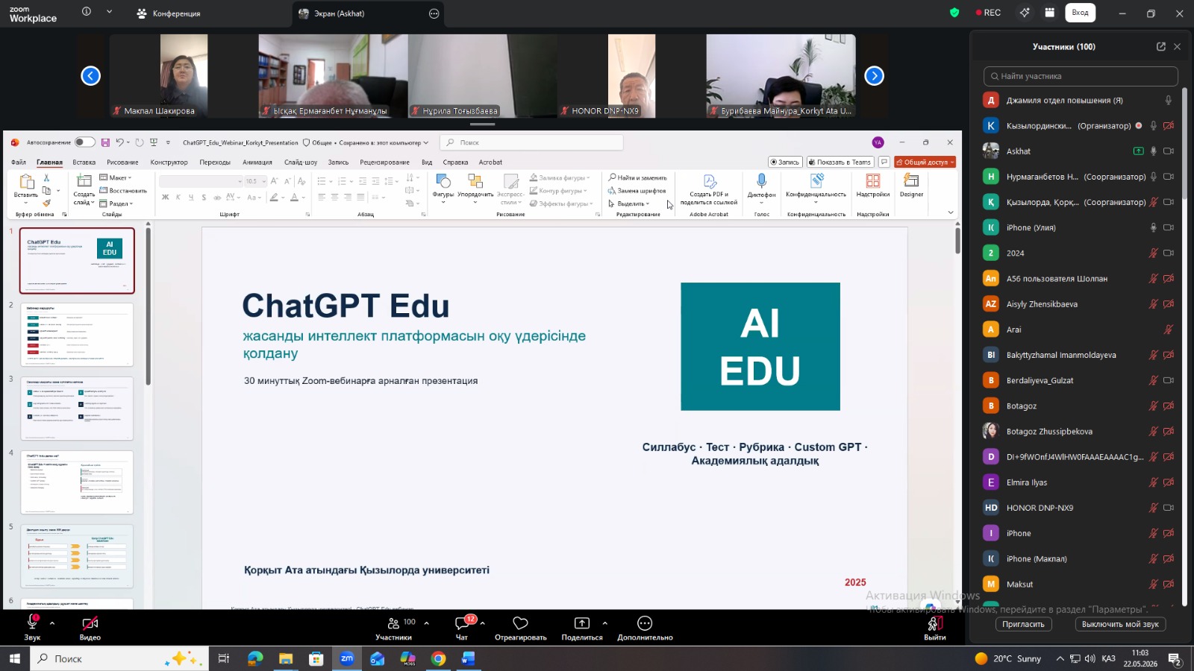Viewport: 1194px width, 671px height.
Task: Switch to the Вставка tab
Action: pyautogui.click(x=84, y=162)
